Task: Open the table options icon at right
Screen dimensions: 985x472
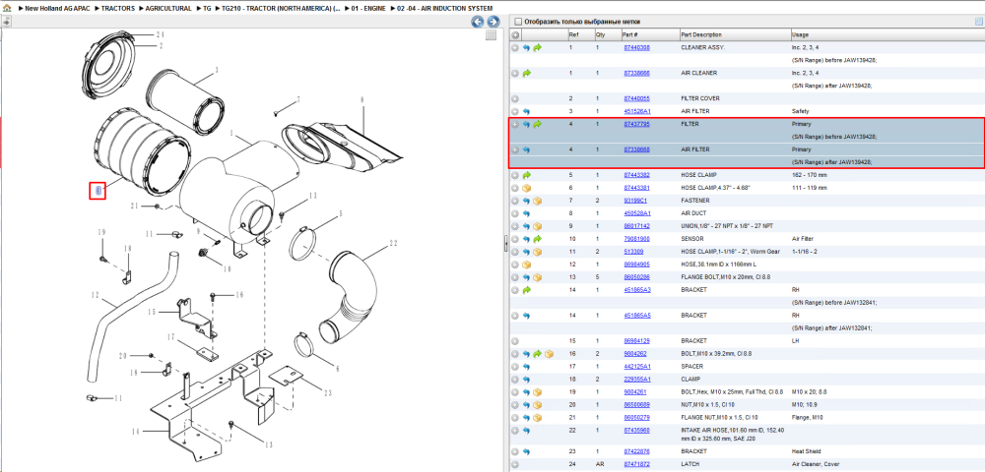Action: click(x=978, y=22)
